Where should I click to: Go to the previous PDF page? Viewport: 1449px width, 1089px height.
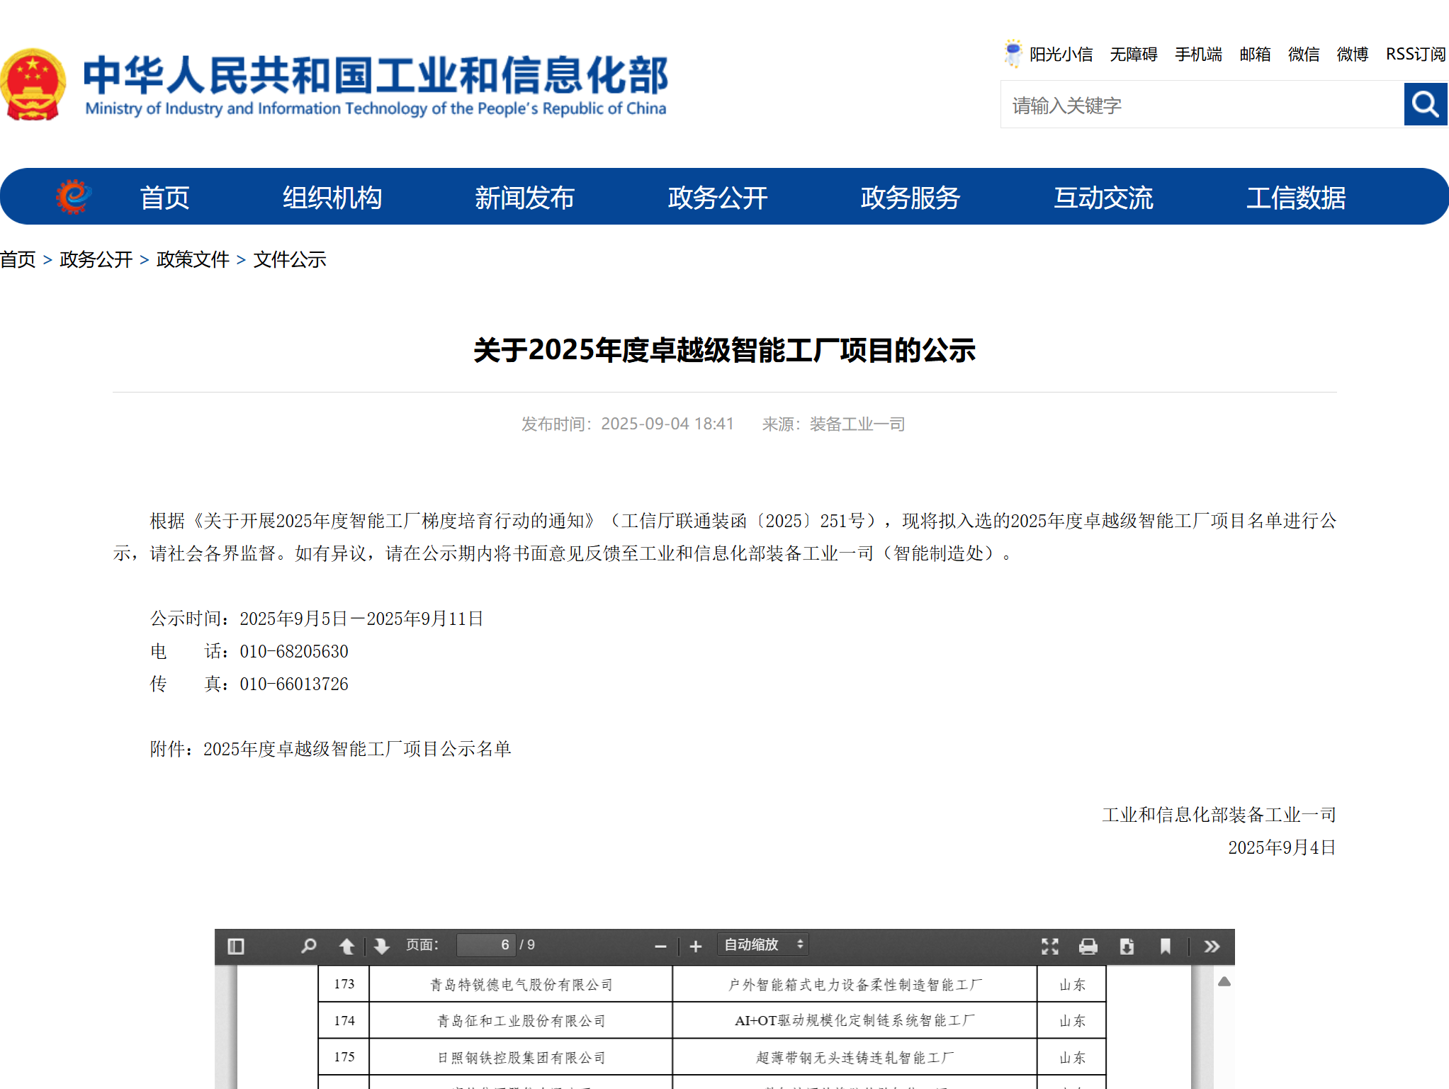point(346,944)
